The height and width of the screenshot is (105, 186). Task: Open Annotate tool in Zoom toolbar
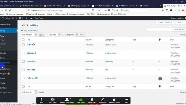[x=103, y=100]
